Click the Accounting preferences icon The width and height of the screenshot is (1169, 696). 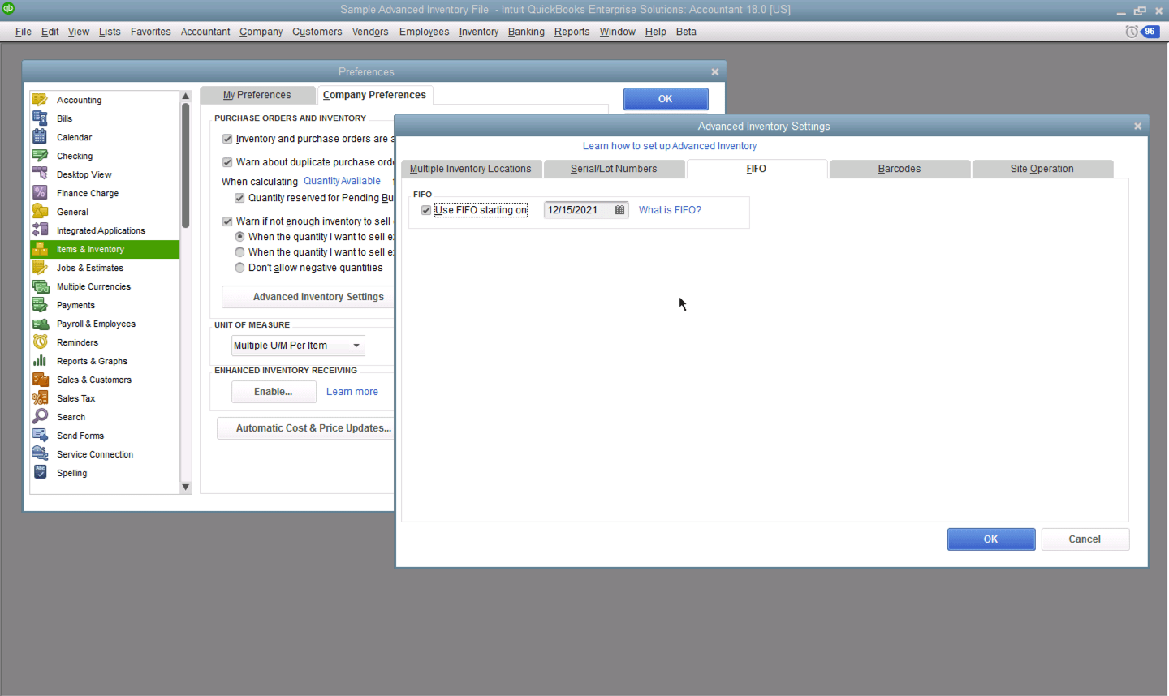[40, 100]
